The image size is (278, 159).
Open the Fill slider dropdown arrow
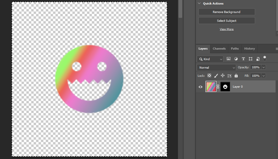(264, 76)
